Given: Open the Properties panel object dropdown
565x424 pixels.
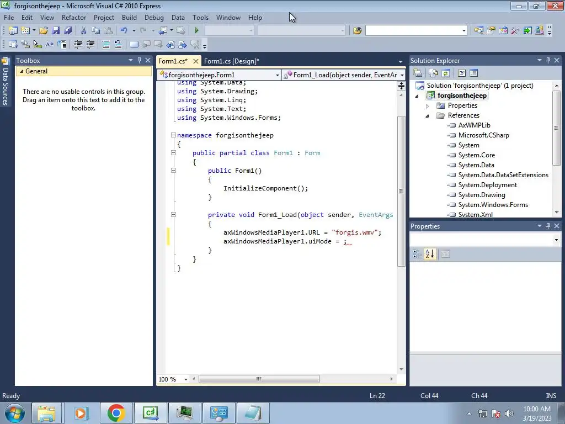Looking at the screenshot, I should 556,240.
